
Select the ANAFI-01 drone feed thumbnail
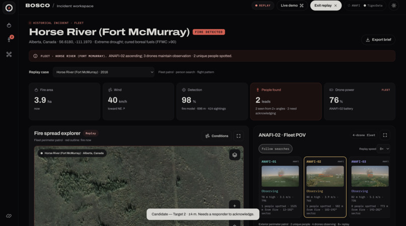tap(280, 176)
